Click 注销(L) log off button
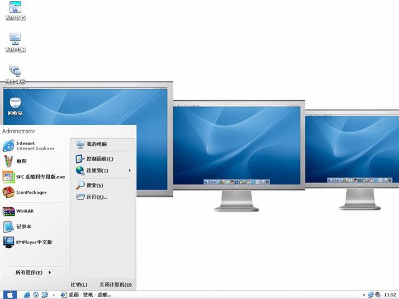This screenshot has height=299, width=399. pos(79,285)
